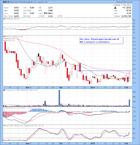Click the tallest December volume bar
140x145 pixels.
click(59, 98)
